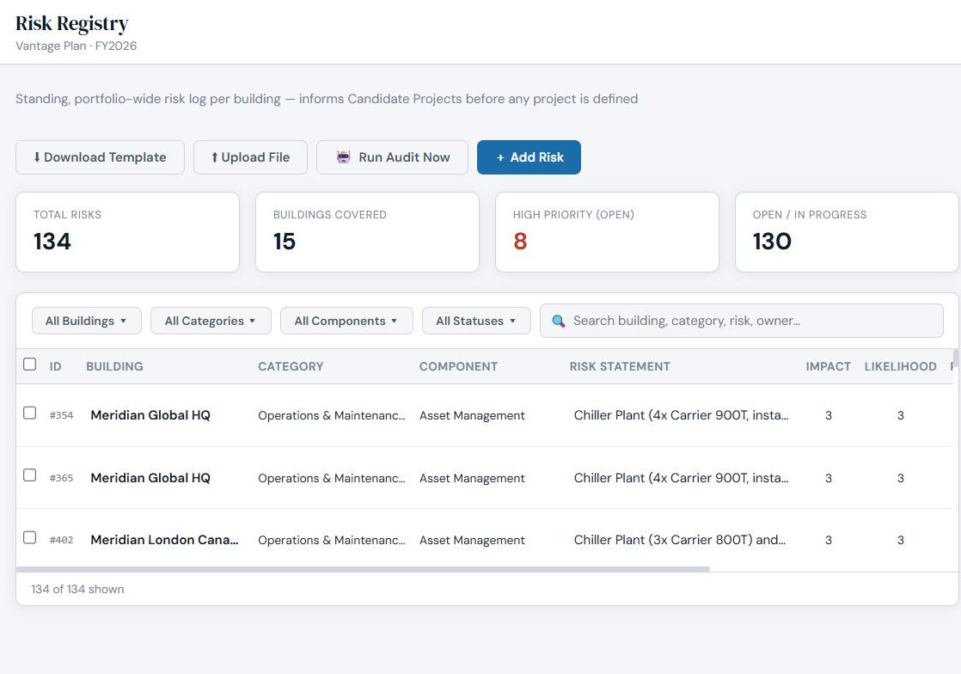Check the box for risk #365

coord(29,475)
